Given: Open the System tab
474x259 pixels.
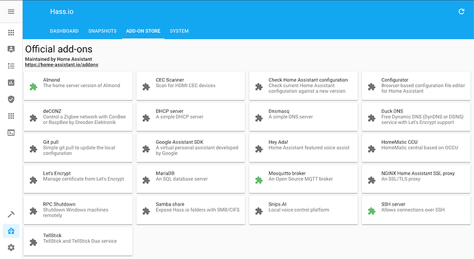Looking at the screenshot, I should tap(179, 31).
